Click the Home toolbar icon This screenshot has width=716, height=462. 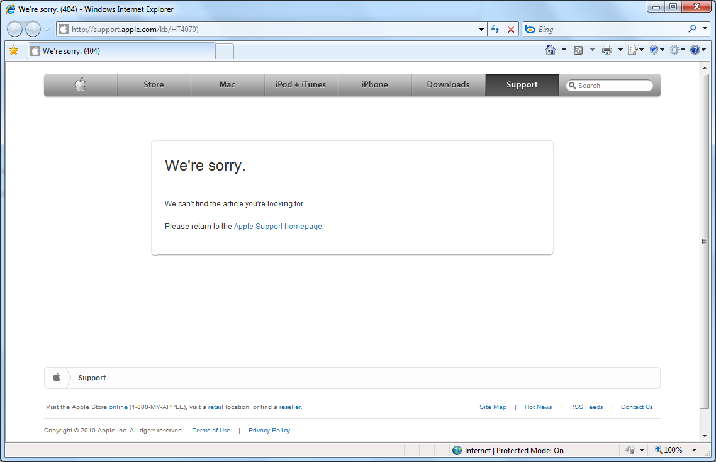551,50
